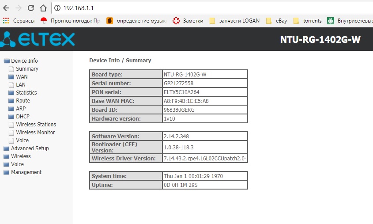Click Device Info / Summary heading
Viewport: 373px width, 224px height.
(x=120, y=61)
